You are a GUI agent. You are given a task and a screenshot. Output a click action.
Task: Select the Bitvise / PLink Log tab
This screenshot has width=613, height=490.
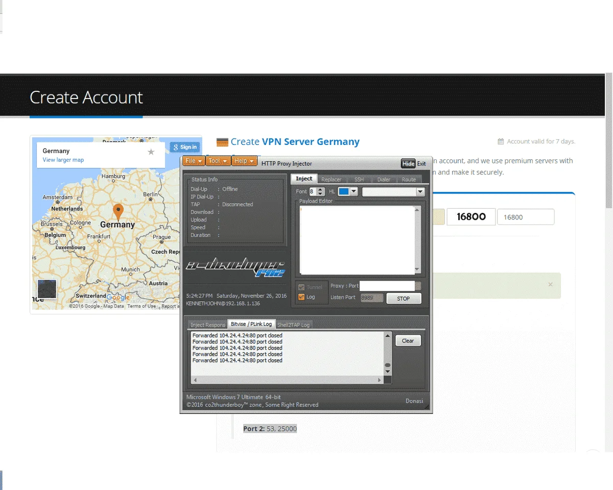click(x=251, y=324)
